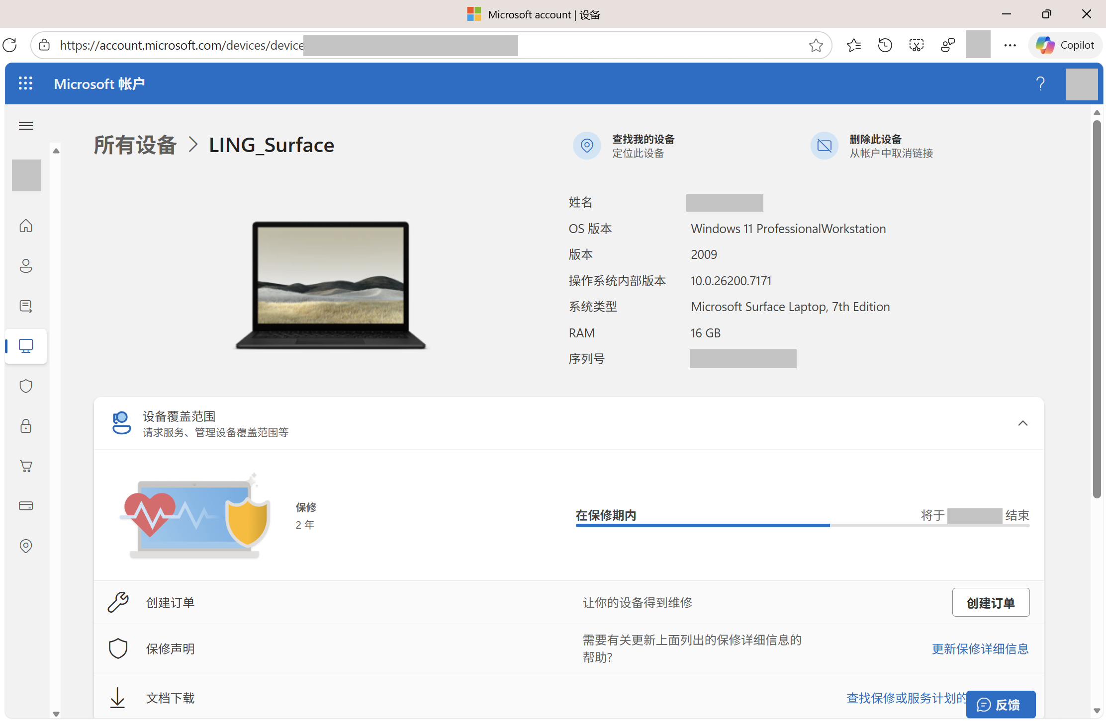
Task: Click the build number '10.0.26200.7171'
Action: [x=731, y=281]
